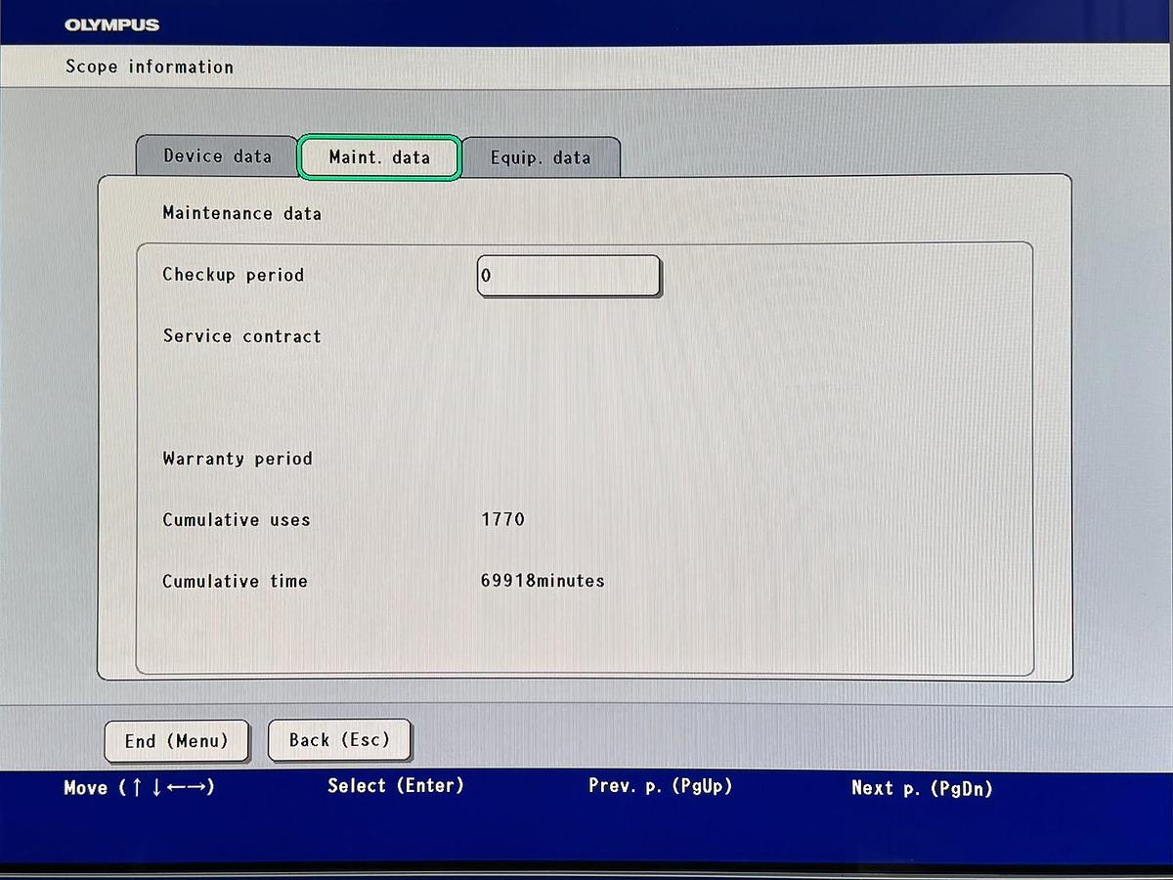
Task: Click the Service contract label
Action: click(x=241, y=336)
